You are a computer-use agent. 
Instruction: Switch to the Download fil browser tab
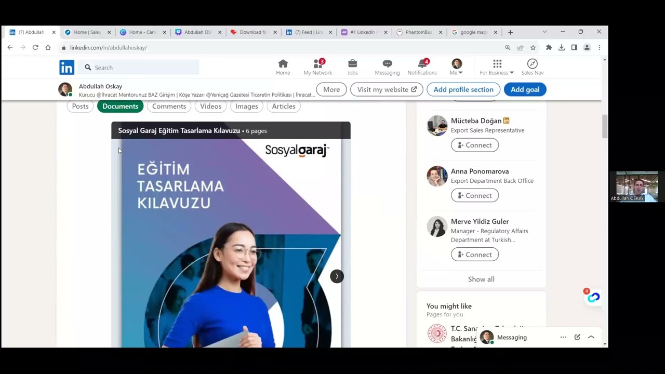(254, 32)
